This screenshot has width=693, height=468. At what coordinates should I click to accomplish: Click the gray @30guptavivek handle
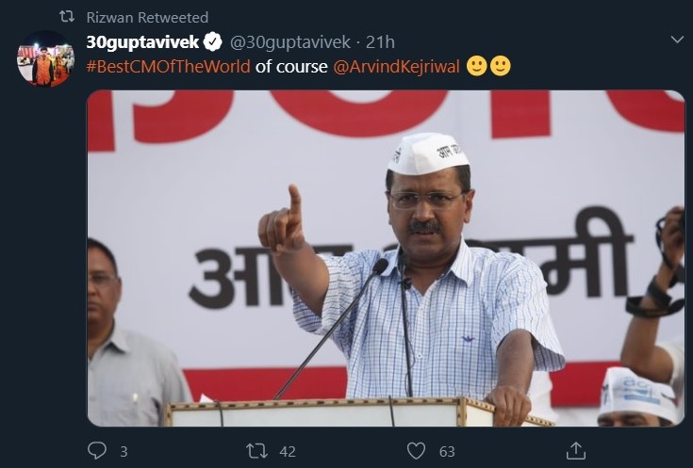click(x=290, y=41)
